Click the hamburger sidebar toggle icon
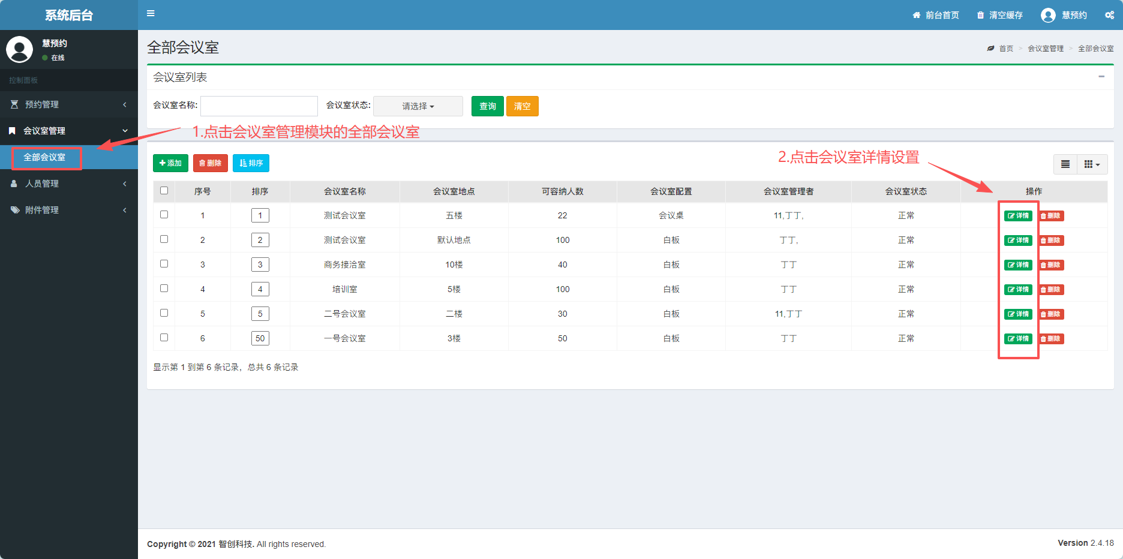This screenshot has width=1123, height=559. pos(151,14)
